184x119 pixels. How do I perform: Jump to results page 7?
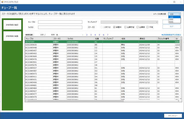click(107, 35)
